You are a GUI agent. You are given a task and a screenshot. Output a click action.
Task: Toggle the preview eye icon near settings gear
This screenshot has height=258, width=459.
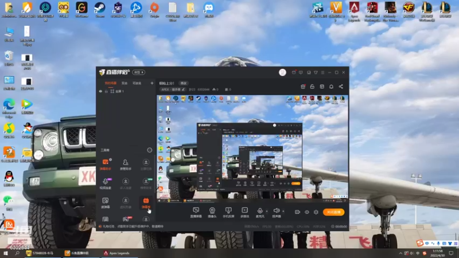(307, 212)
